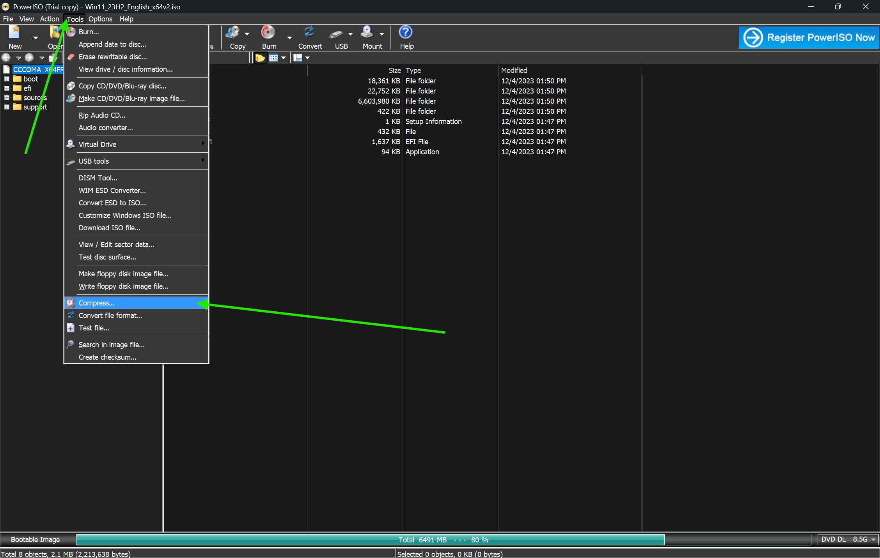880x558 pixels.
Task: Click the Folders view toggle icon
Action: click(260, 58)
